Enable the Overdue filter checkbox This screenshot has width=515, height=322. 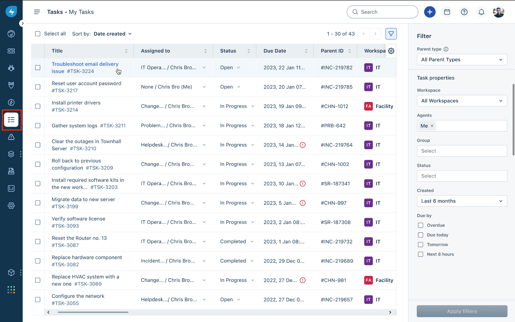click(420, 225)
